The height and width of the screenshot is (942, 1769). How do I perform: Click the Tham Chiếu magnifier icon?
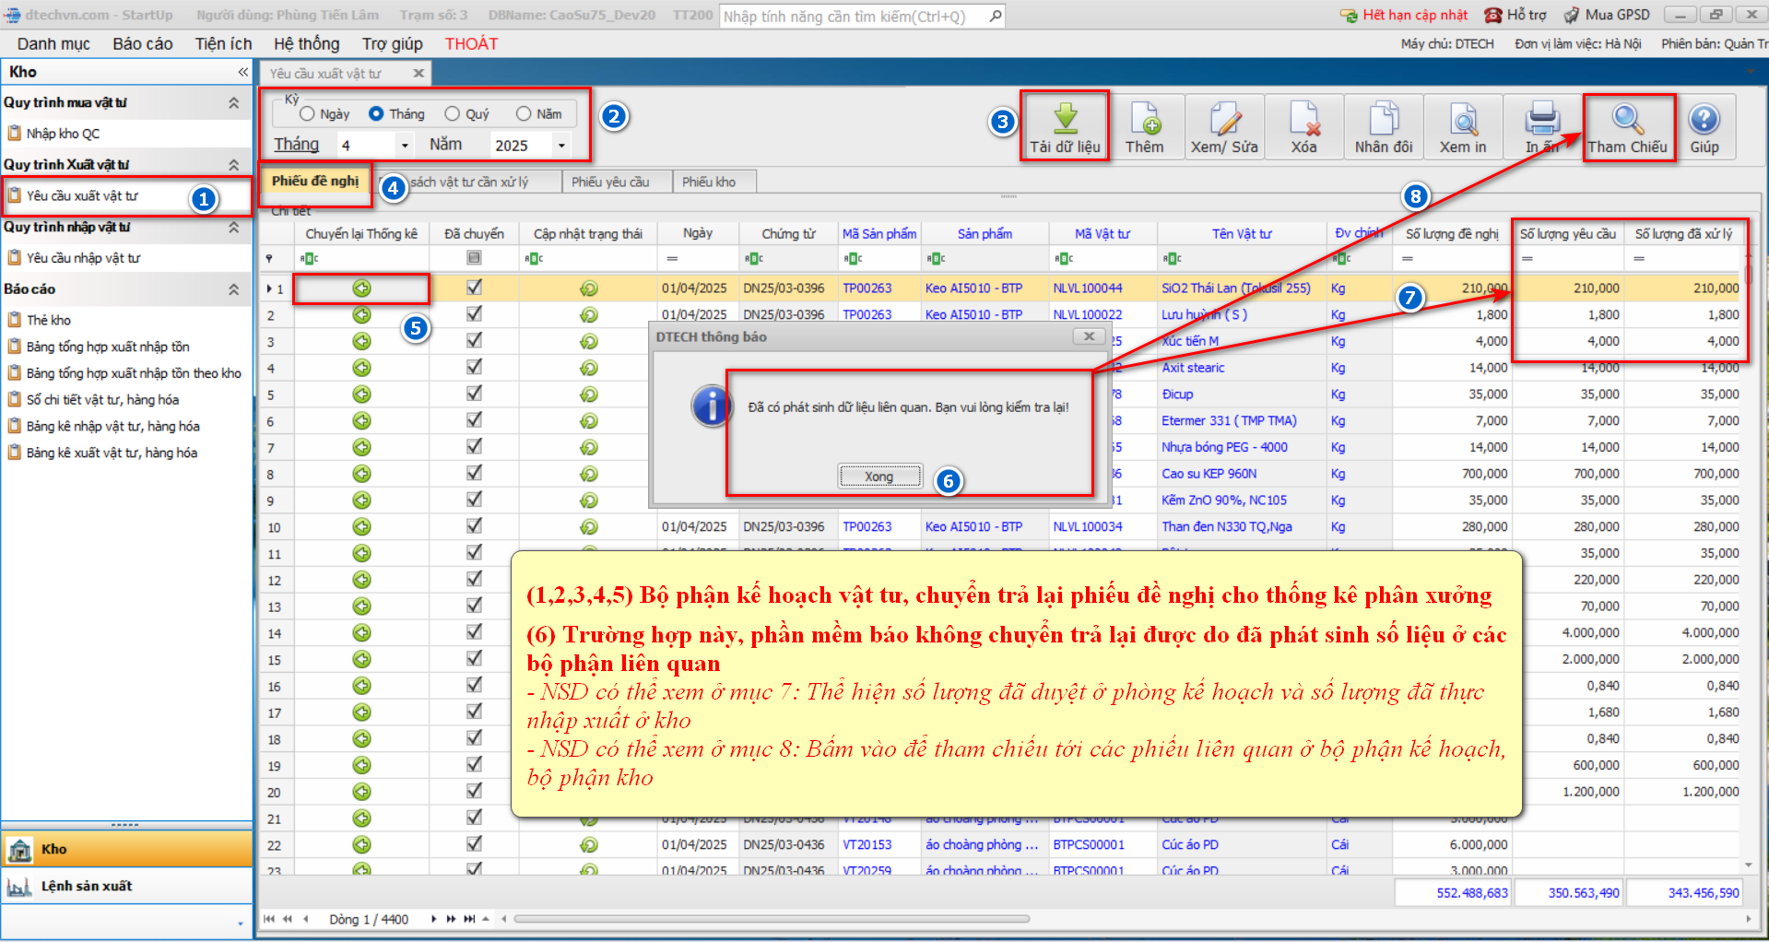click(1627, 119)
